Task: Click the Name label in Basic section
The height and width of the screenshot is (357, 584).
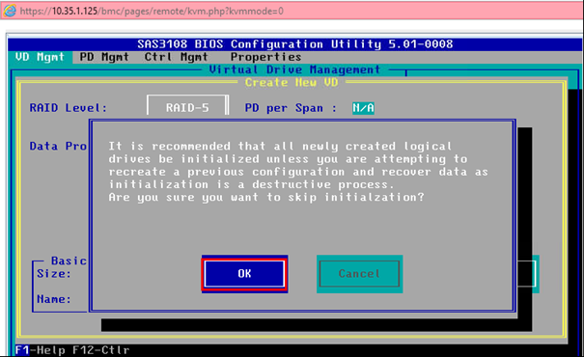Action: [54, 299]
